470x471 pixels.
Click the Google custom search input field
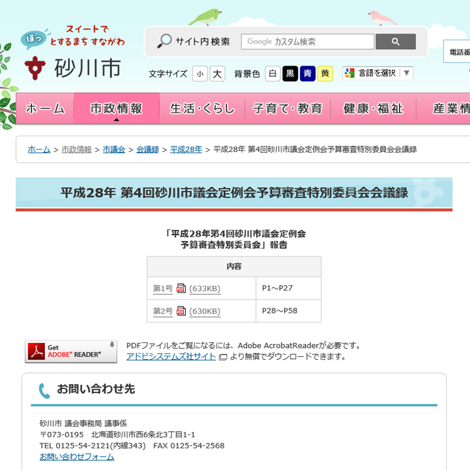307,42
